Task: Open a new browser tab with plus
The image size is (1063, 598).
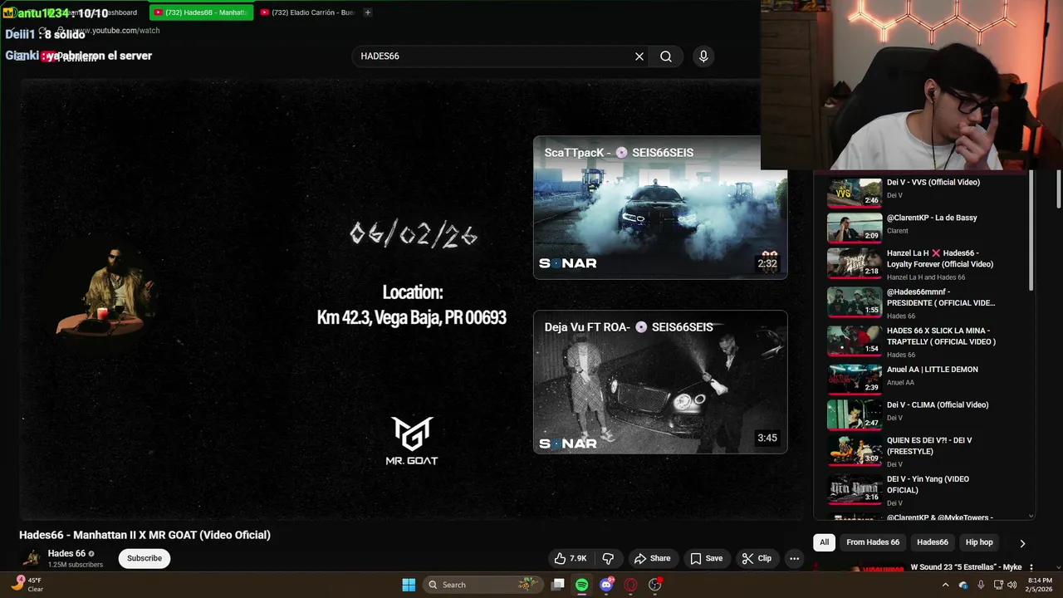Action: click(x=368, y=12)
